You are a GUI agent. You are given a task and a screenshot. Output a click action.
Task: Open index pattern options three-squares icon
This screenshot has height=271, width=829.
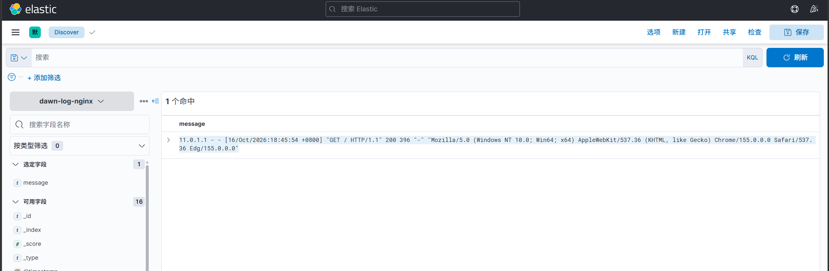pyautogui.click(x=144, y=101)
